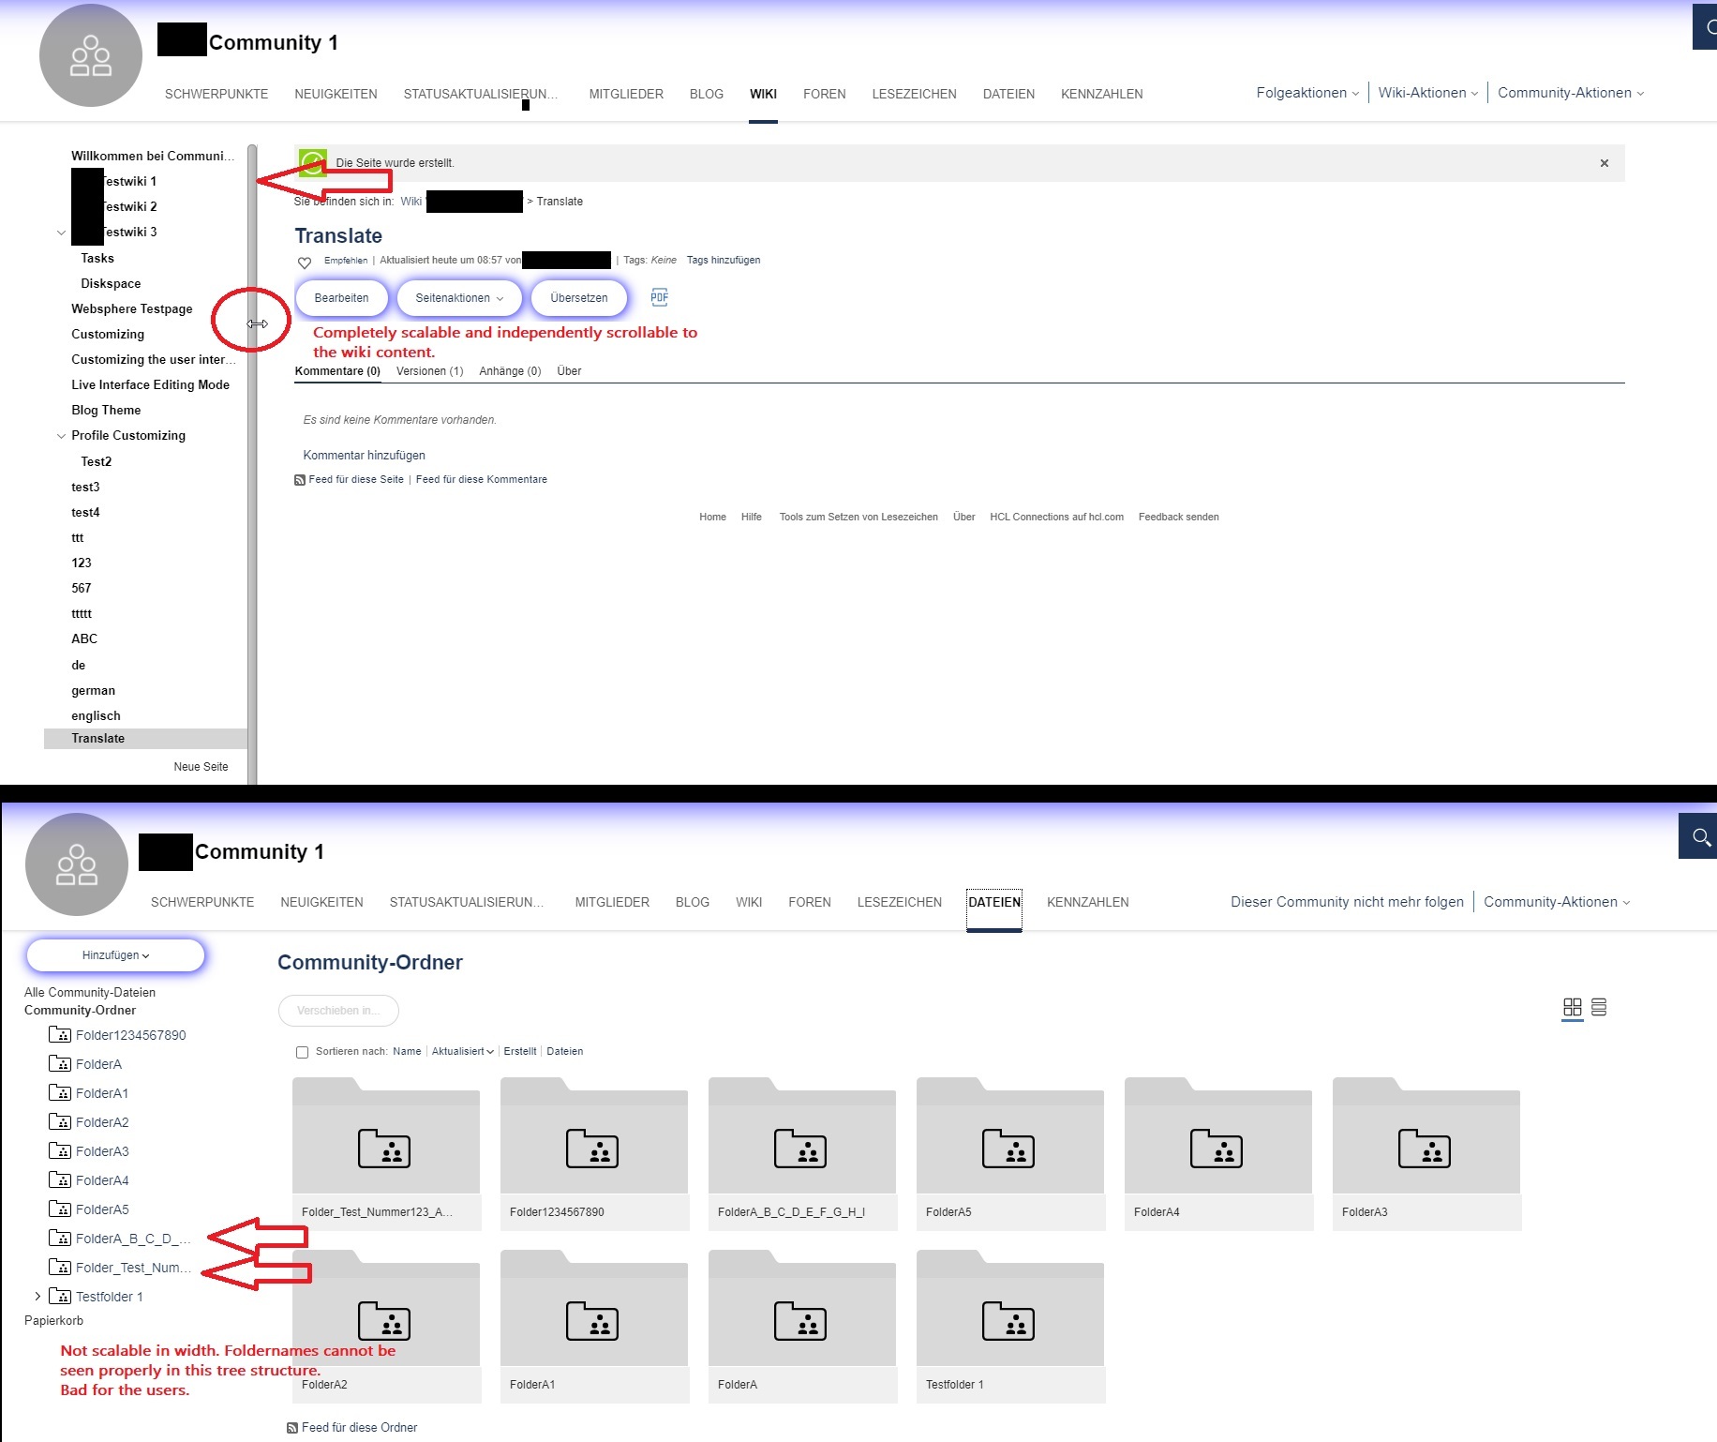Tick the select-all checkbox beside Sortieren nach
Viewport: 1717px width, 1442px height.
coord(303,1052)
